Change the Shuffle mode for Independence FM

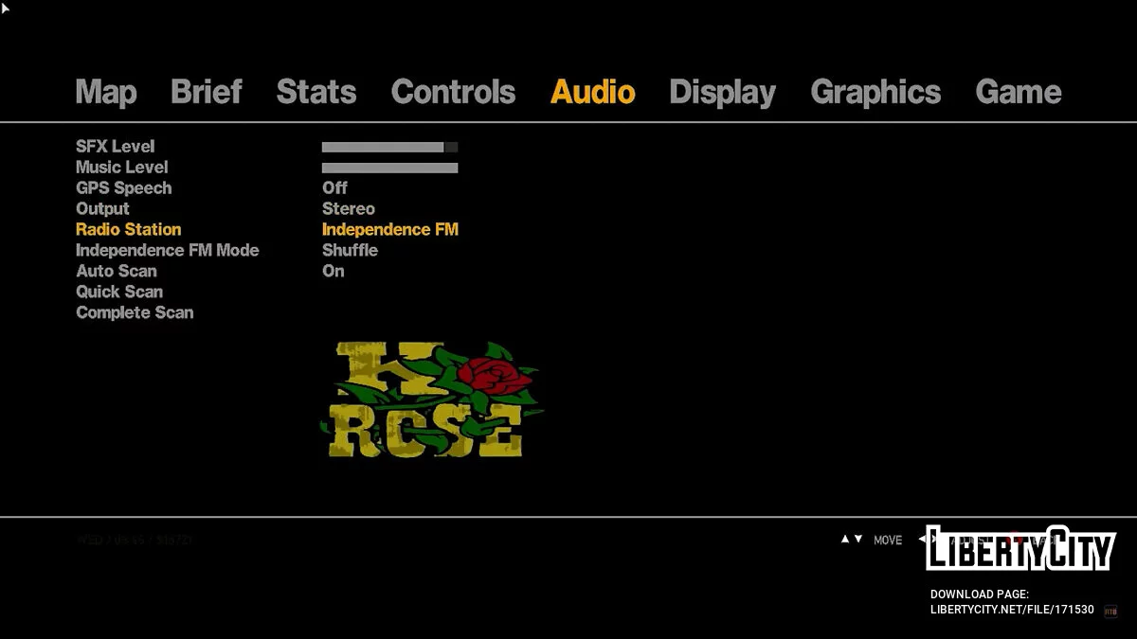pos(350,251)
